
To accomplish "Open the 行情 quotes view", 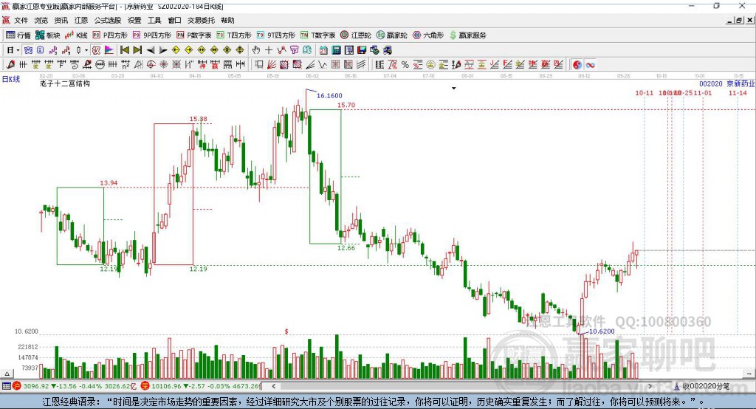I will [18, 35].
